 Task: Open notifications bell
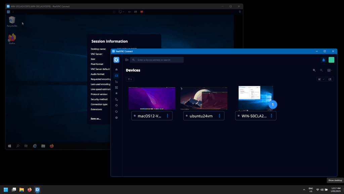[x=324, y=60]
